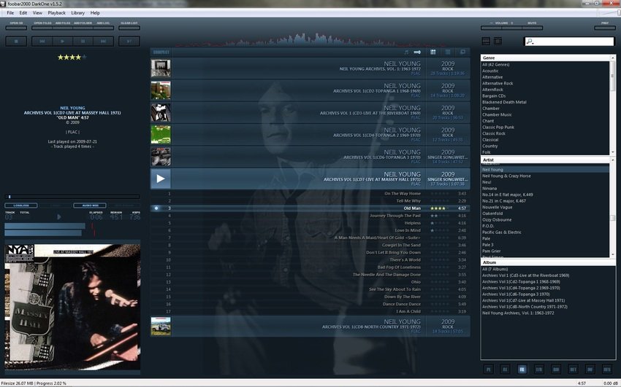
Task: Click the double arrow icon in playlist toolbar
Action: tap(417, 52)
